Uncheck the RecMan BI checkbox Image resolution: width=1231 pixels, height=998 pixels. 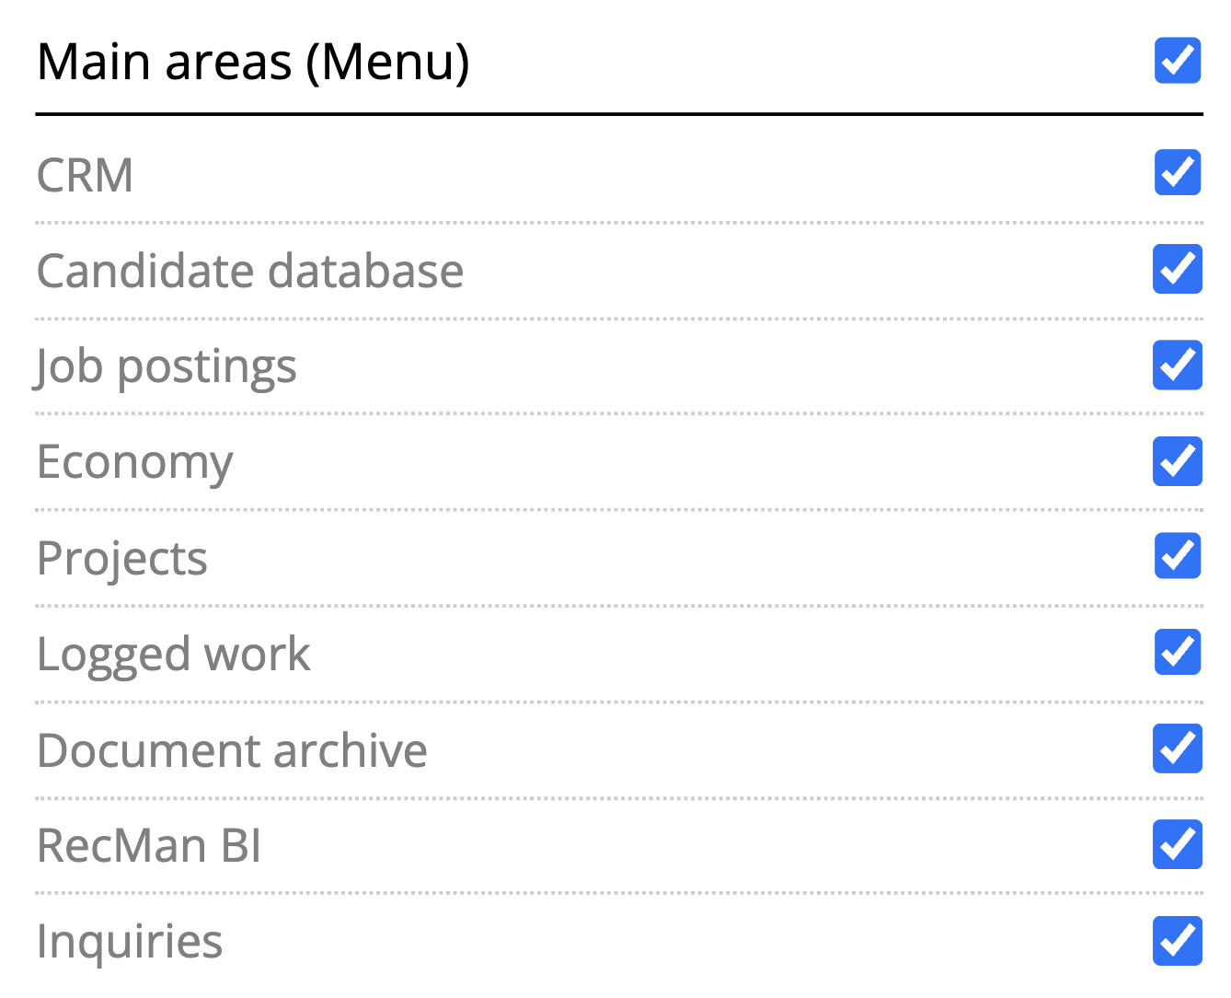(x=1177, y=844)
